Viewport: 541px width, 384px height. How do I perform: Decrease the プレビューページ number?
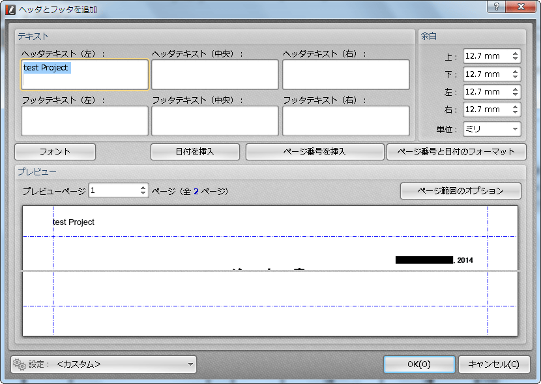[143, 193]
